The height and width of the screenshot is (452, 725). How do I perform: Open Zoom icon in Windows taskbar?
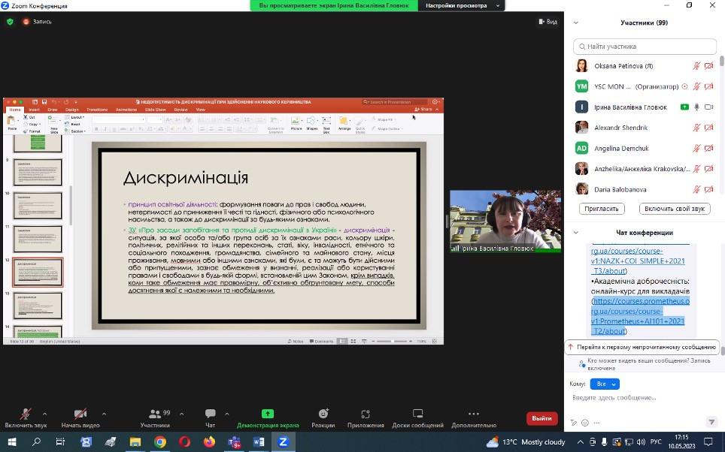pos(284,442)
